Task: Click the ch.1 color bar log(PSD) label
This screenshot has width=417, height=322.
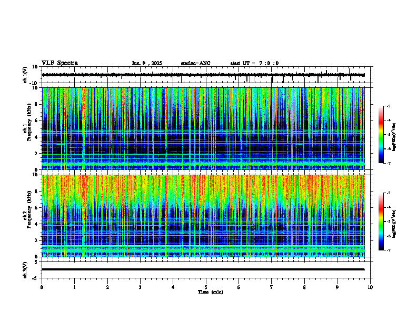Action: [394, 137]
